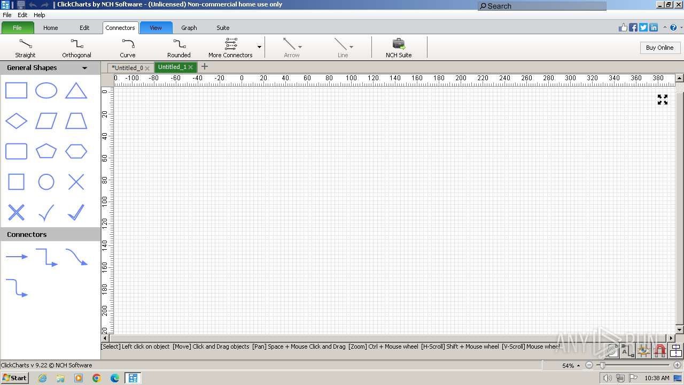684x385 pixels.
Task: Switch to the Home ribbon tab
Action: 51,28
